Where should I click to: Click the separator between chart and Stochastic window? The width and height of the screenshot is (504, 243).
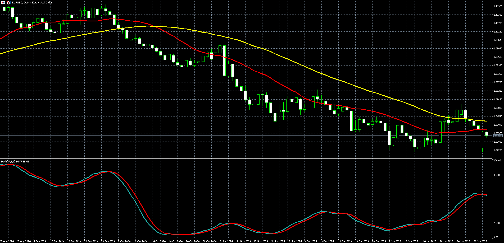click(x=246, y=159)
